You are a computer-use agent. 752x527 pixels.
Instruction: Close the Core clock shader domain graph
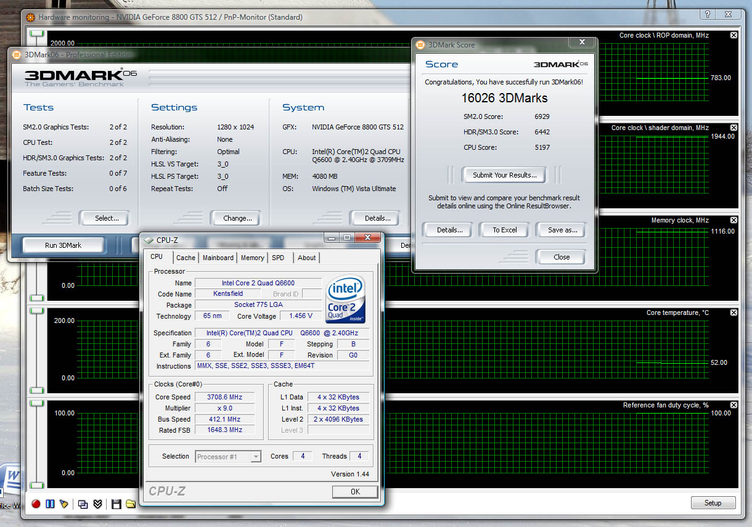(x=734, y=128)
